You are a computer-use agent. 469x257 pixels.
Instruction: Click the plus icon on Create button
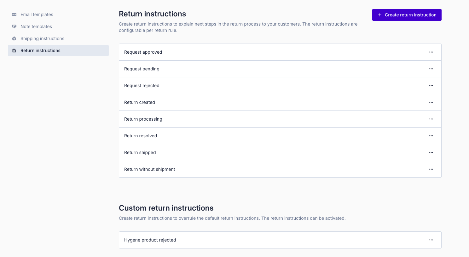click(x=380, y=15)
